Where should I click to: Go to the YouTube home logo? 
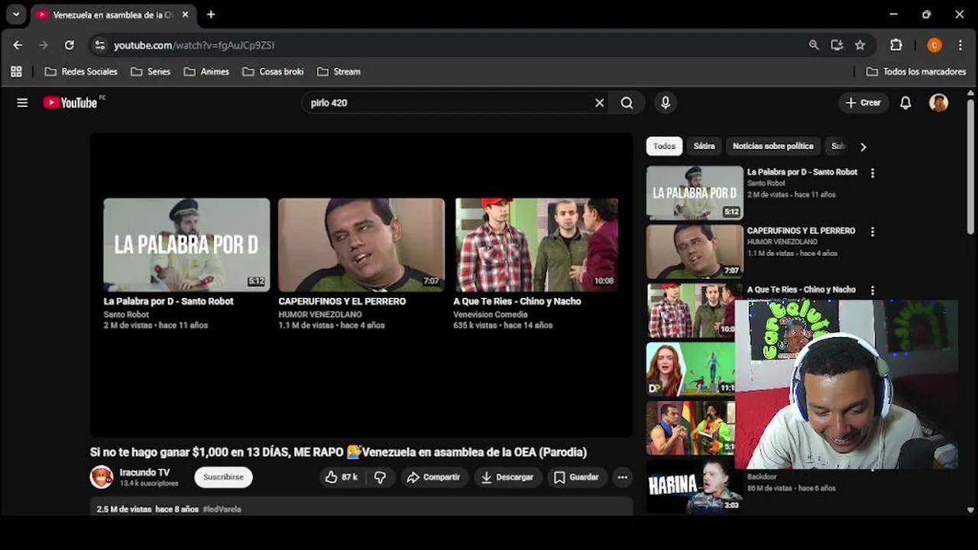pos(70,102)
